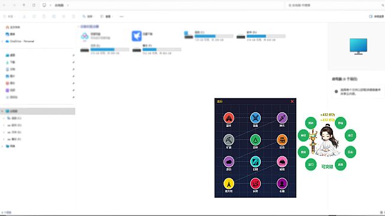
Task: Expand the OneDrive - Personal tree node
Action: click(x=2, y=41)
